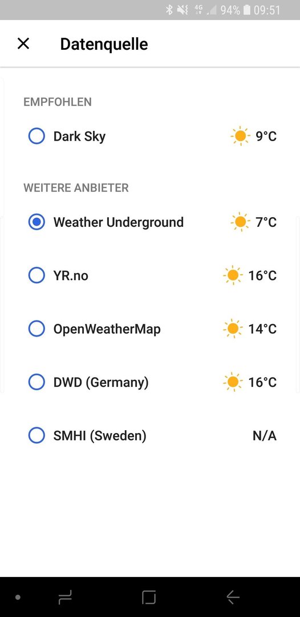
Task: Tap the Android back navigation button
Action: (233, 598)
